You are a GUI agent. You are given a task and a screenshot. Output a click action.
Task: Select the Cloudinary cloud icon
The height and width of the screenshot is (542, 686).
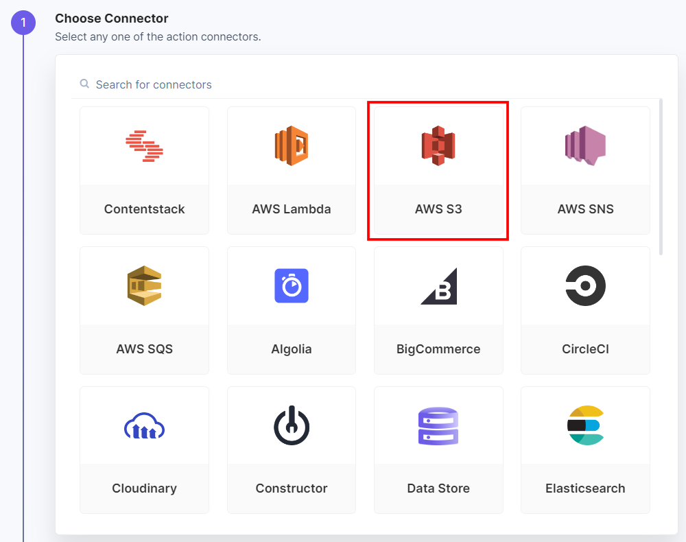pos(144,425)
